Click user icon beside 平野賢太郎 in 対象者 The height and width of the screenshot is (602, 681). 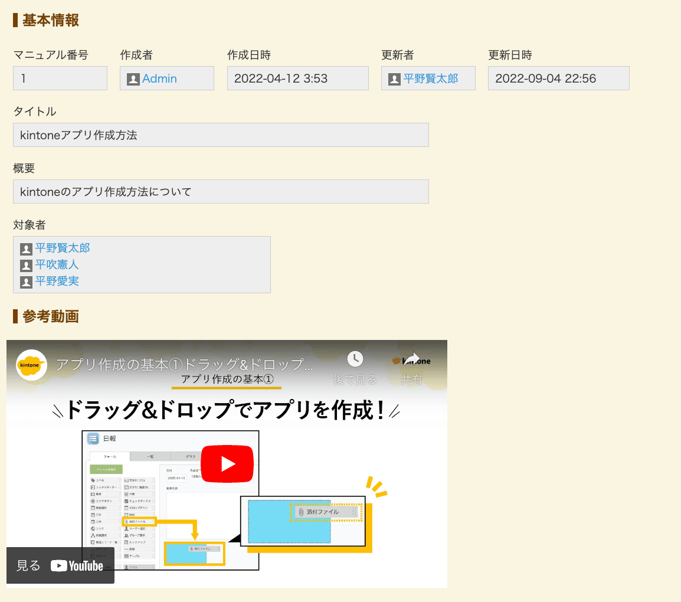coord(26,249)
